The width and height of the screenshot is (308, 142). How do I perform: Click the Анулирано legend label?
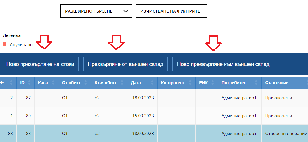click(x=21, y=45)
